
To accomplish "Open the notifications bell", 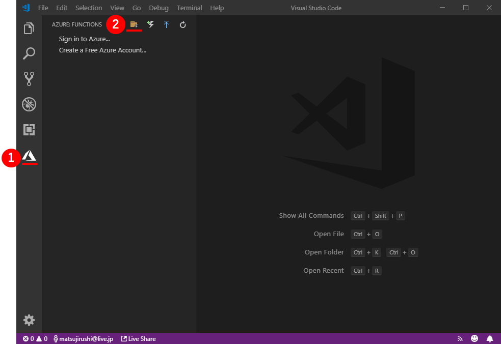I will tap(489, 338).
